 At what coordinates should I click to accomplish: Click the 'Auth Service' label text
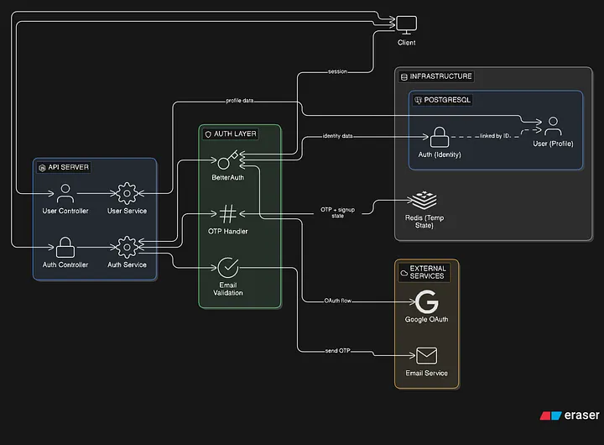(127, 265)
